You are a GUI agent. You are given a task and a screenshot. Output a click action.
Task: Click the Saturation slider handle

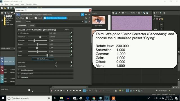point(34,40)
